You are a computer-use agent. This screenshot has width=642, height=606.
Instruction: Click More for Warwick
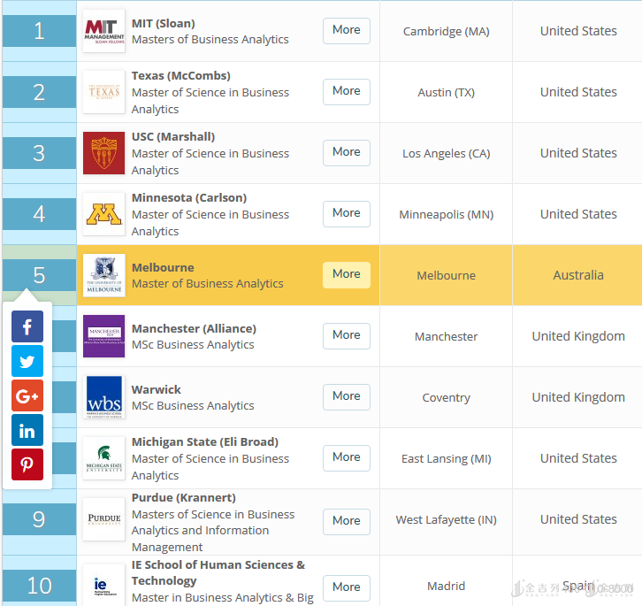coord(347,397)
